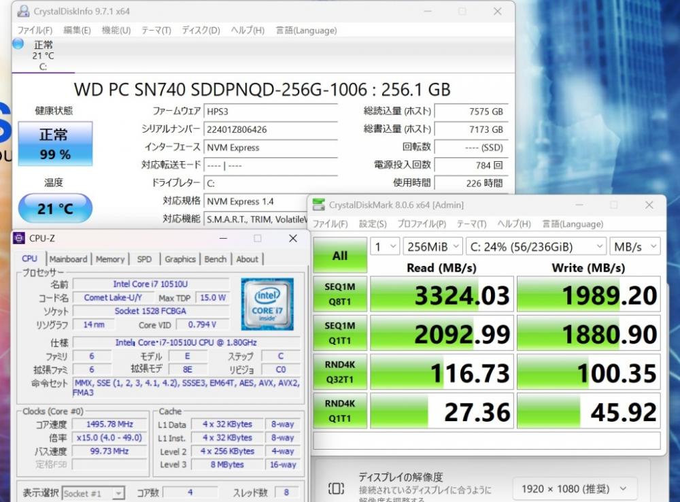Open the ヘルプ(H) menu in CrystalDiskMark
The height and width of the screenshot is (502, 680).
[514, 224]
